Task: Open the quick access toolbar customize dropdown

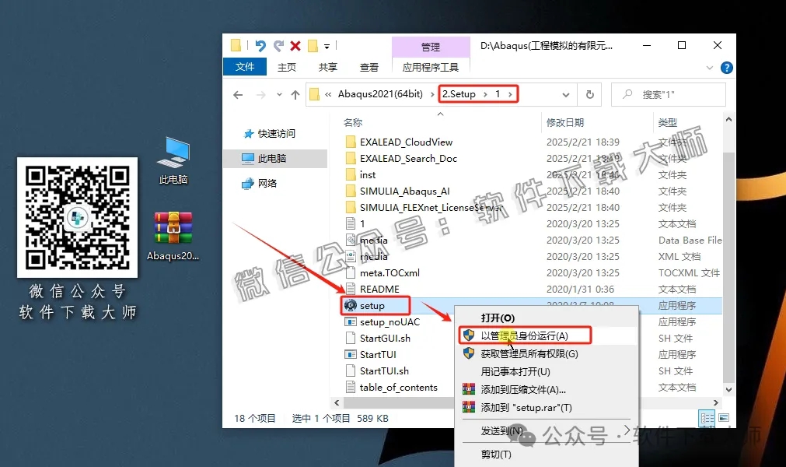Action: pos(327,47)
